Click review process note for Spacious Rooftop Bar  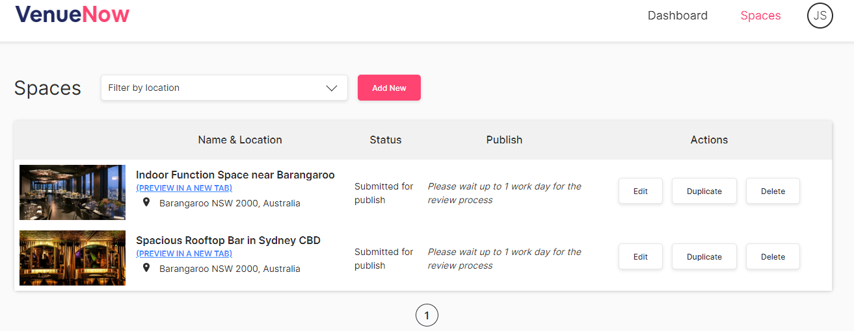coord(505,259)
